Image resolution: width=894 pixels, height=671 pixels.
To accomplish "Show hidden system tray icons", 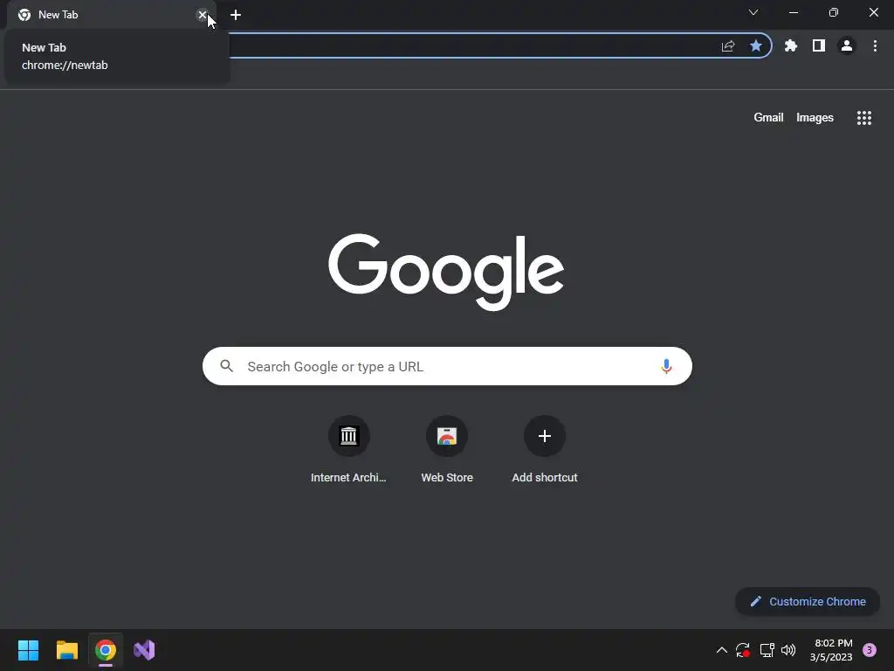I will (721, 650).
